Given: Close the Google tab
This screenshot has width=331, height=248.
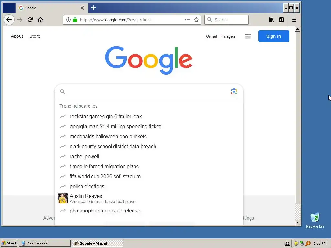Looking at the screenshot, I should coord(82,8).
